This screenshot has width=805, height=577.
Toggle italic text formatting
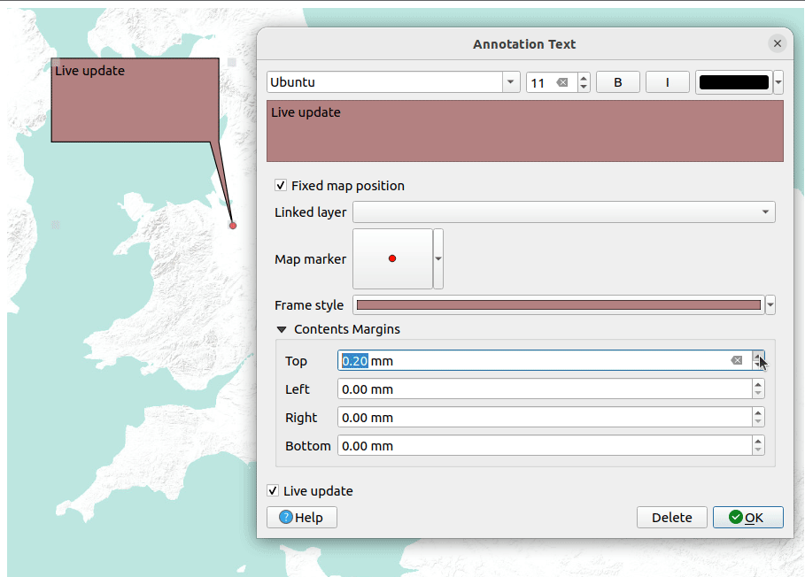(667, 82)
